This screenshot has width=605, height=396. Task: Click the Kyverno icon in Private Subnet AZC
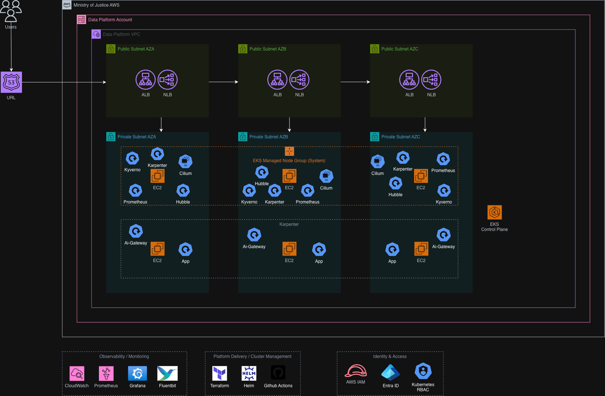pos(444,191)
